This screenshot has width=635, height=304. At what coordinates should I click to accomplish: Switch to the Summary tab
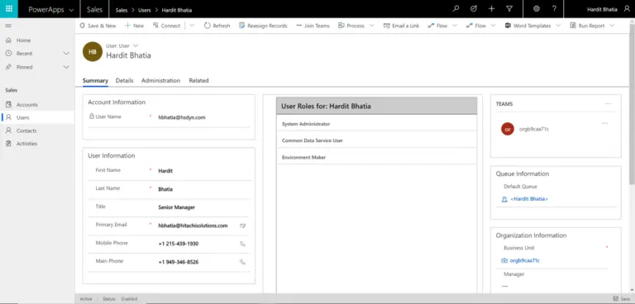click(x=95, y=81)
